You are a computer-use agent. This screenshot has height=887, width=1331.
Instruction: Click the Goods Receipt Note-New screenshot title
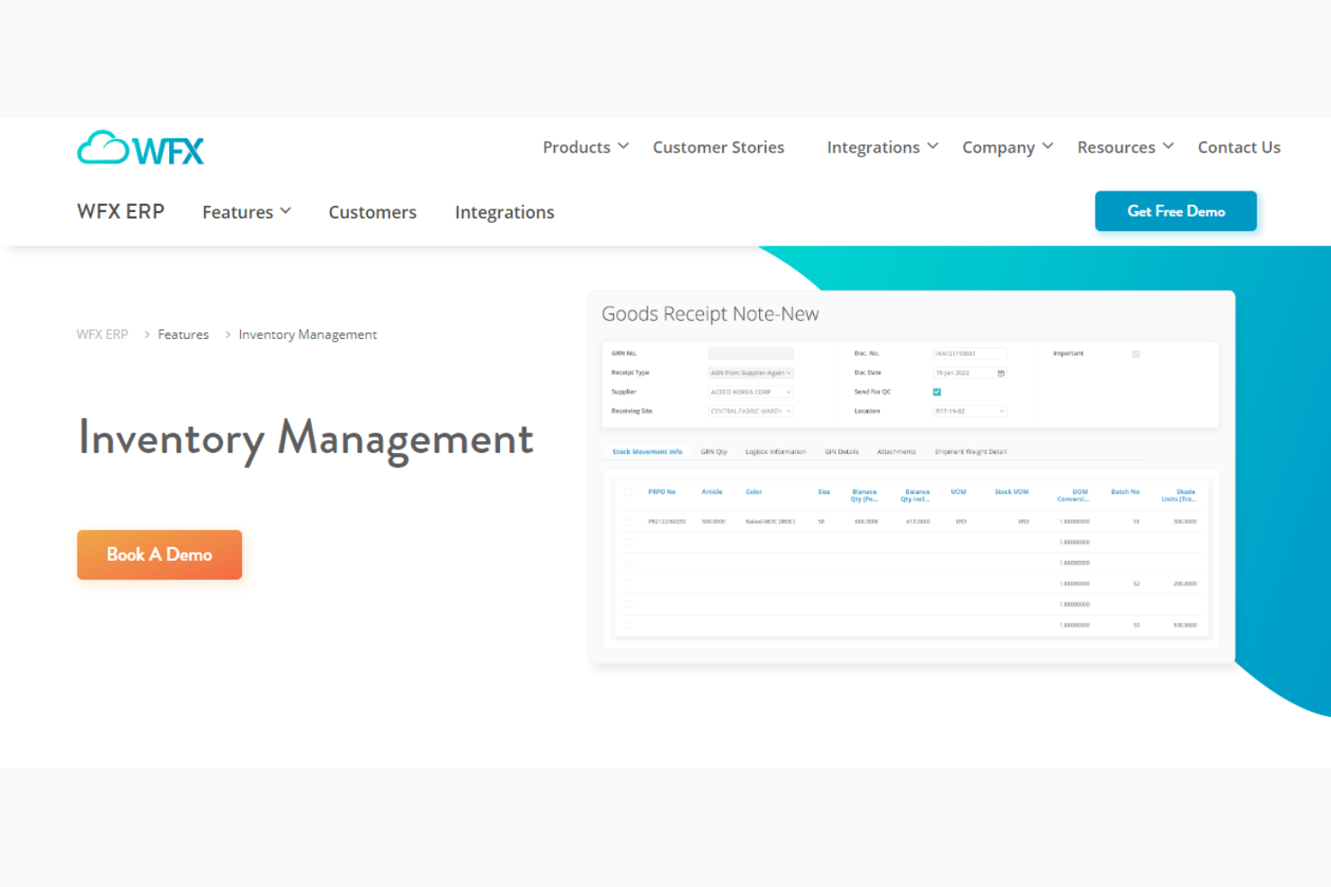click(x=710, y=314)
